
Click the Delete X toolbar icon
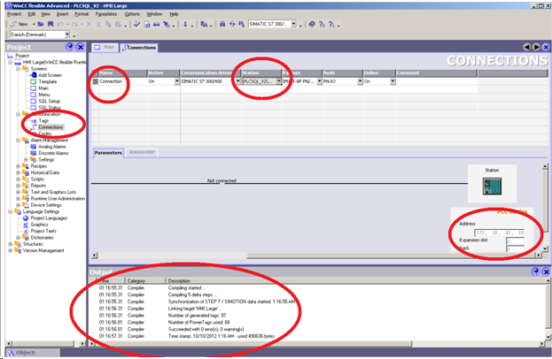[x=89, y=24]
